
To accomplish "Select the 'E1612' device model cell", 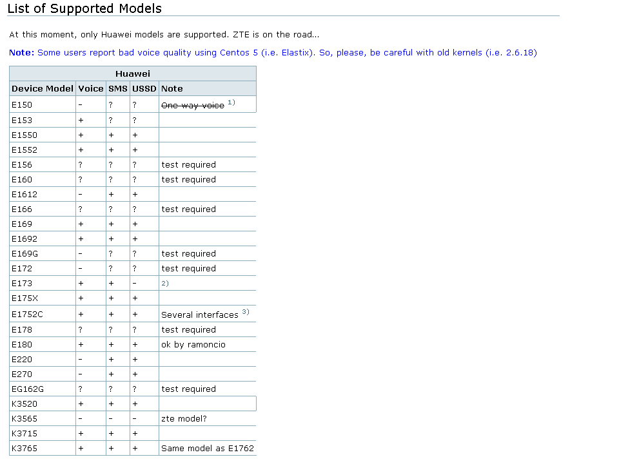I will (43, 194).
